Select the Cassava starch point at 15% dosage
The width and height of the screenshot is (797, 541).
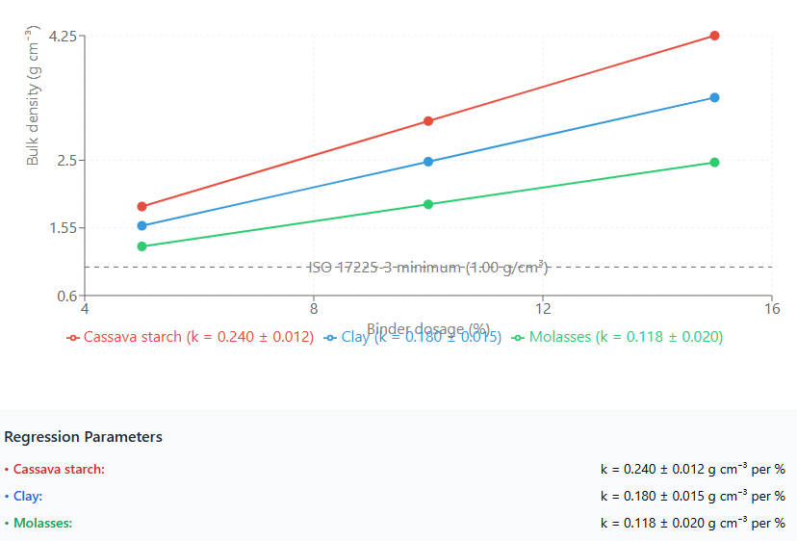click(x=714, y=36)
